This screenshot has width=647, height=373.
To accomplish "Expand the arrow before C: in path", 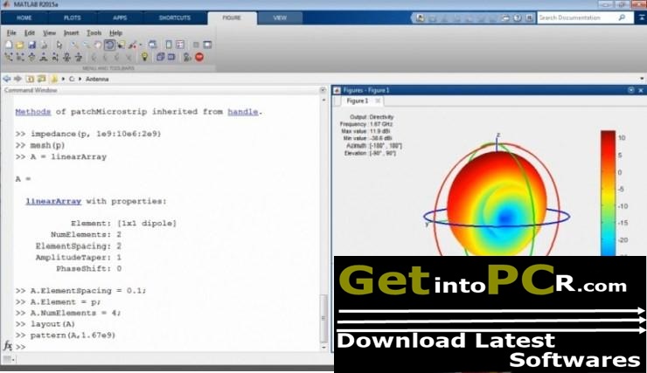I will [63, 79].
